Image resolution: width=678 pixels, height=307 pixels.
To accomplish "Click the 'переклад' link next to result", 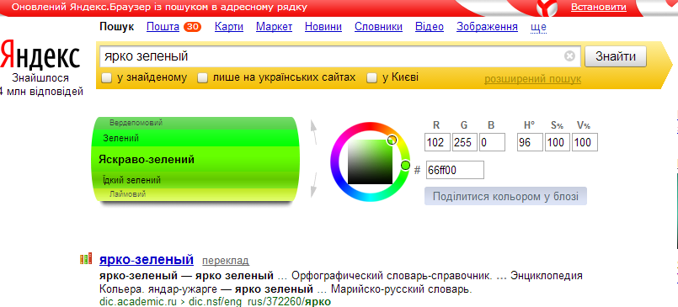I will pyautogui.click(x=225, y=261).
